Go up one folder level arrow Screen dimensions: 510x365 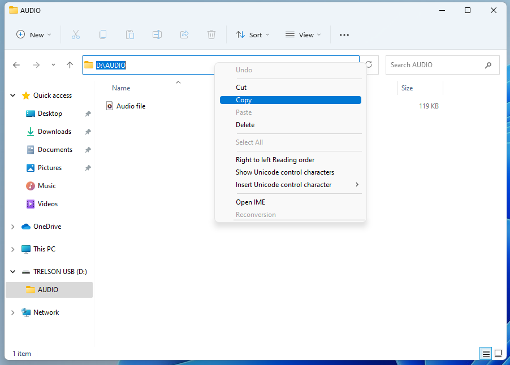70,65
